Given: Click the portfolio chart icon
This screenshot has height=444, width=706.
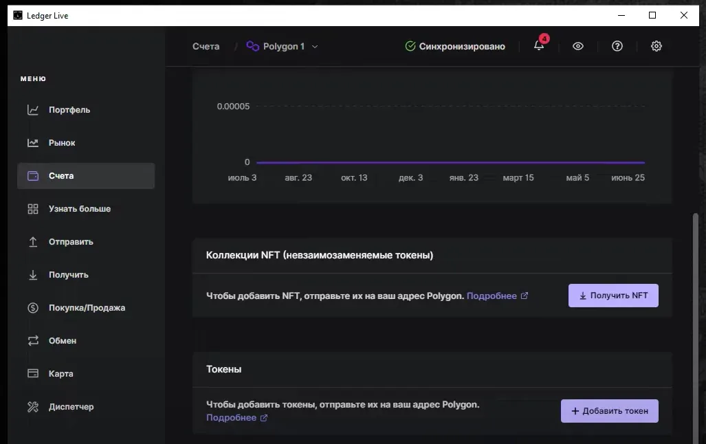Looking at the screenshot, I should point(33,110).
